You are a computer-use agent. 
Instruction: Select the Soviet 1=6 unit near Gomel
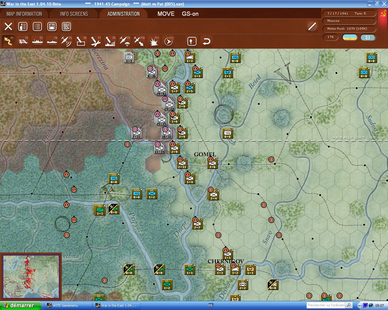click(x=212, y=163)
